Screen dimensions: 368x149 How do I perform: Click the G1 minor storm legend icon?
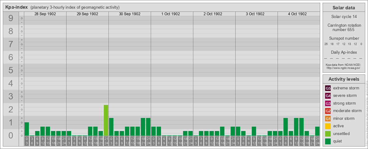tap(328, 119)
